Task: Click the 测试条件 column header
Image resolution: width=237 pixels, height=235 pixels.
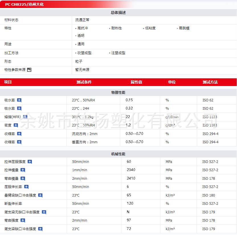Action: pyautogui.click(x=84, y=82)
